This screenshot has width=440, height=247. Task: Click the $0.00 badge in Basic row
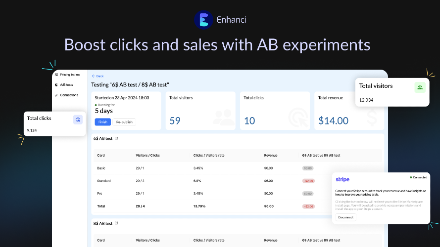pos(308,168)
